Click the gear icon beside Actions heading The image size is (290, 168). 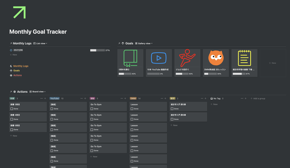14,91
